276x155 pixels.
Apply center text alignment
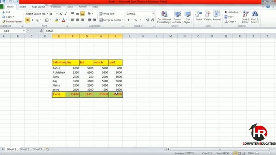coord(78,20)
